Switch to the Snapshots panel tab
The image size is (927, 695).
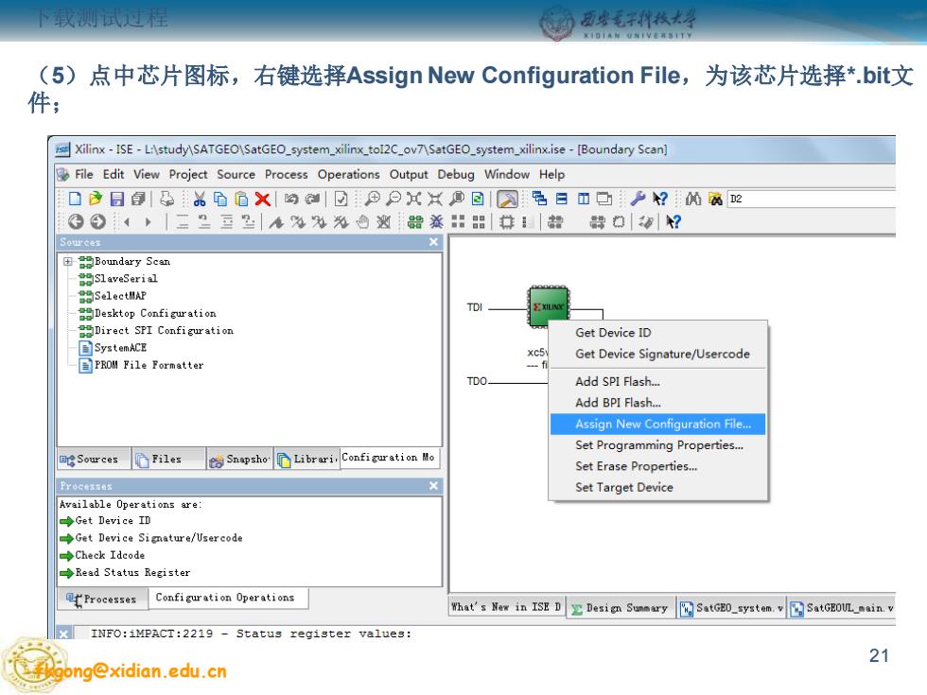point(239,460)
